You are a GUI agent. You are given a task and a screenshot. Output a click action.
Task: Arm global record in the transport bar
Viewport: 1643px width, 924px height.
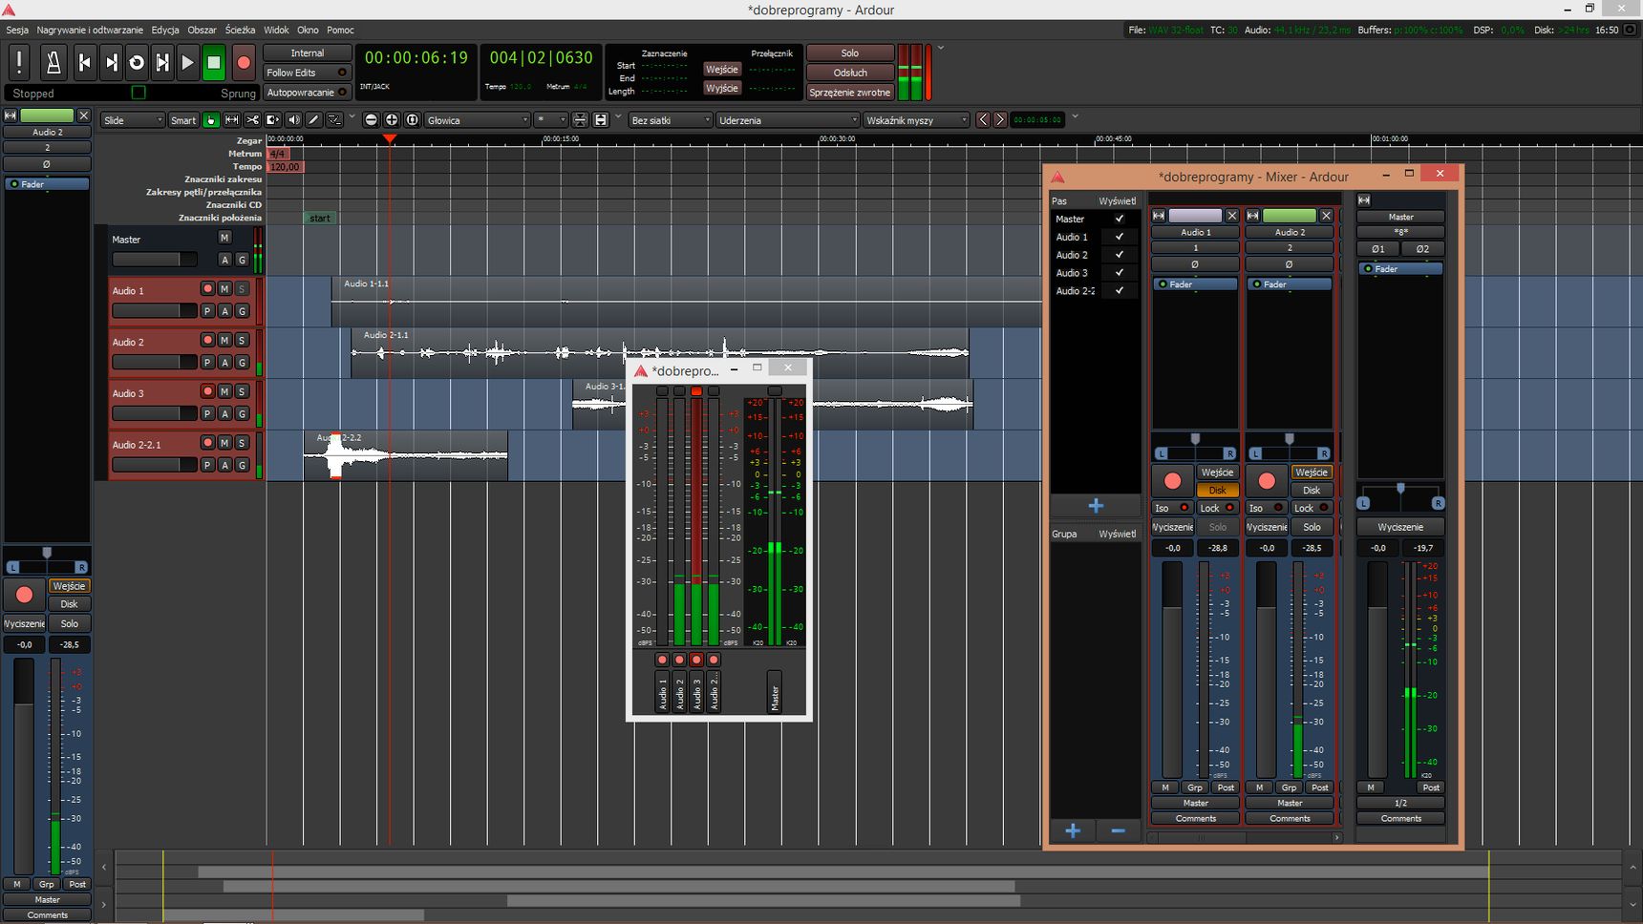(x=244, y=62)
